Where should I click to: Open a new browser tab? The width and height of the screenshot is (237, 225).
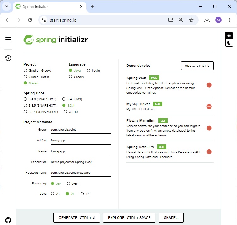coord(93,6)
